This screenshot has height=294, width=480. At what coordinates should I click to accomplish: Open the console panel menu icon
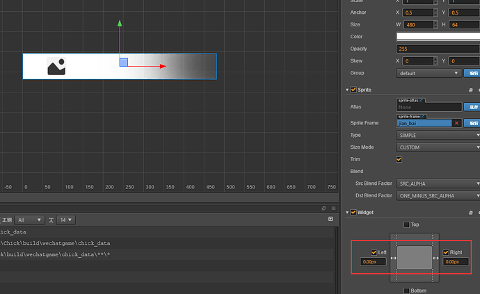(x=333, y=209)
